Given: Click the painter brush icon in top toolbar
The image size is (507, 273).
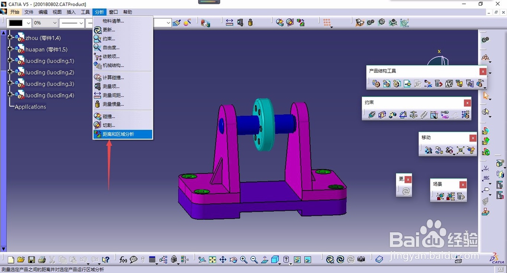Looking at the screenshot, I should (x=176, y=23).
